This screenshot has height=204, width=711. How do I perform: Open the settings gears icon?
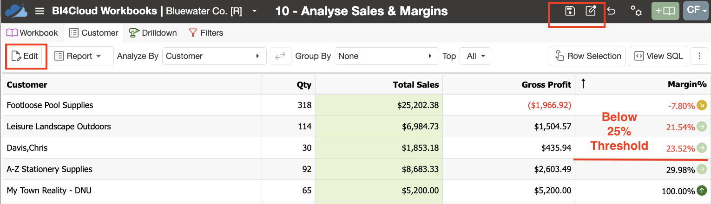pyautogui.click(x=636, y=11)
